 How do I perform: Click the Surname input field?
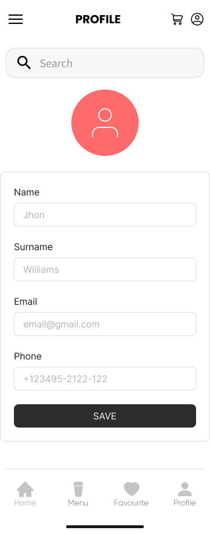pos(105,269)
